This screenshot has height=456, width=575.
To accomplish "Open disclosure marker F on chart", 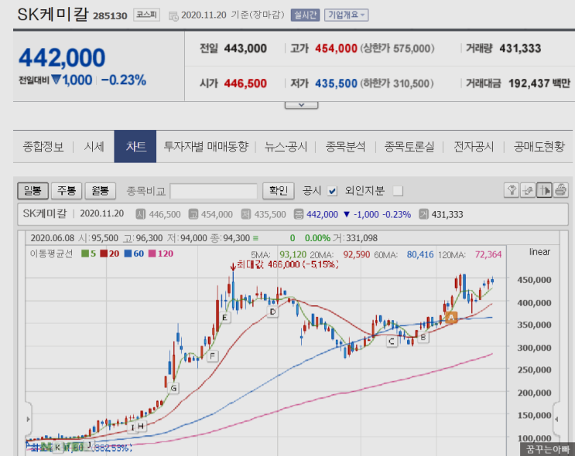I will tap(212, 356).
